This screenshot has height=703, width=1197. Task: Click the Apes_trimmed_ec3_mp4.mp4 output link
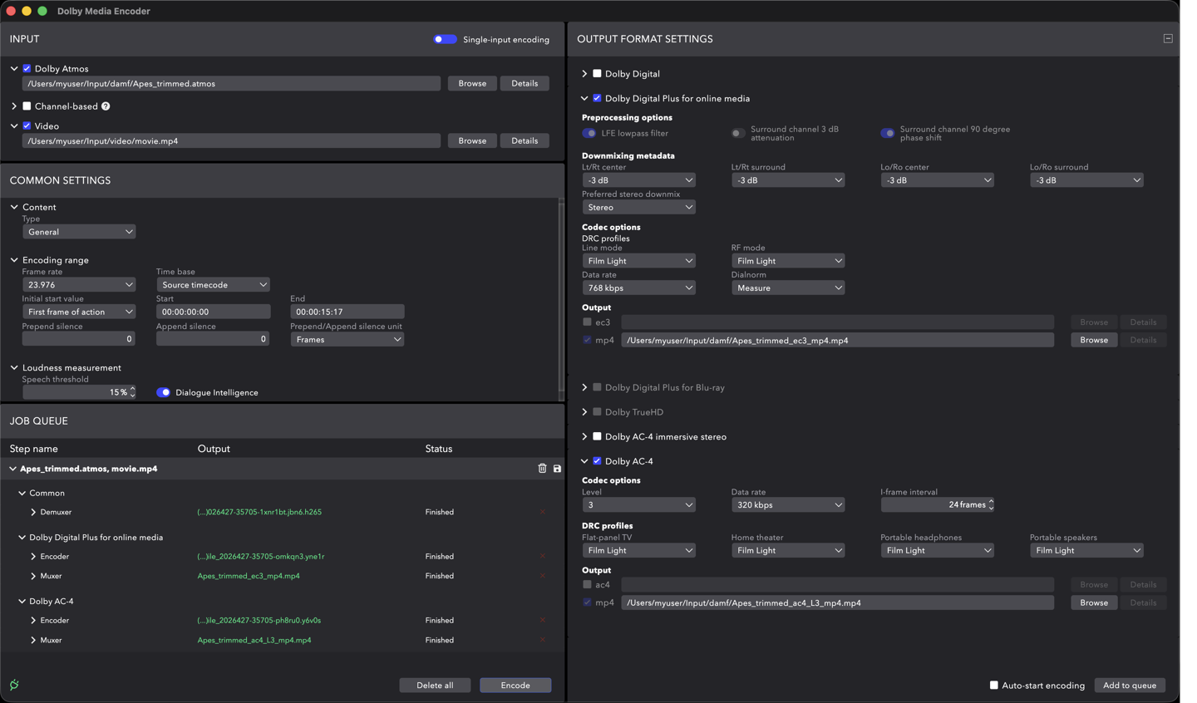coord(249,576)
